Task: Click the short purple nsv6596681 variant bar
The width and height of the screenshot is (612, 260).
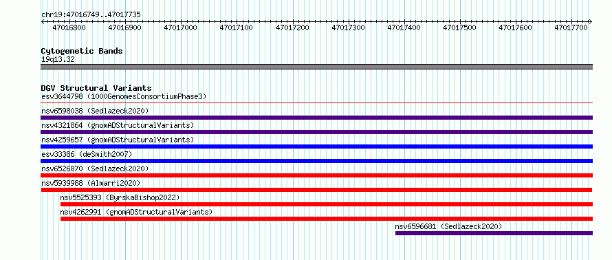Action: point(494,233)
